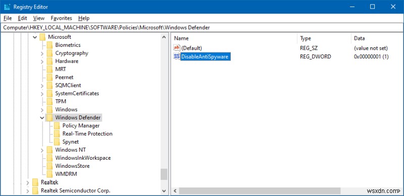Select the Real-Time Protection key label
The width and height of the screenshot is (404, 196).
[x=87, y=134]
